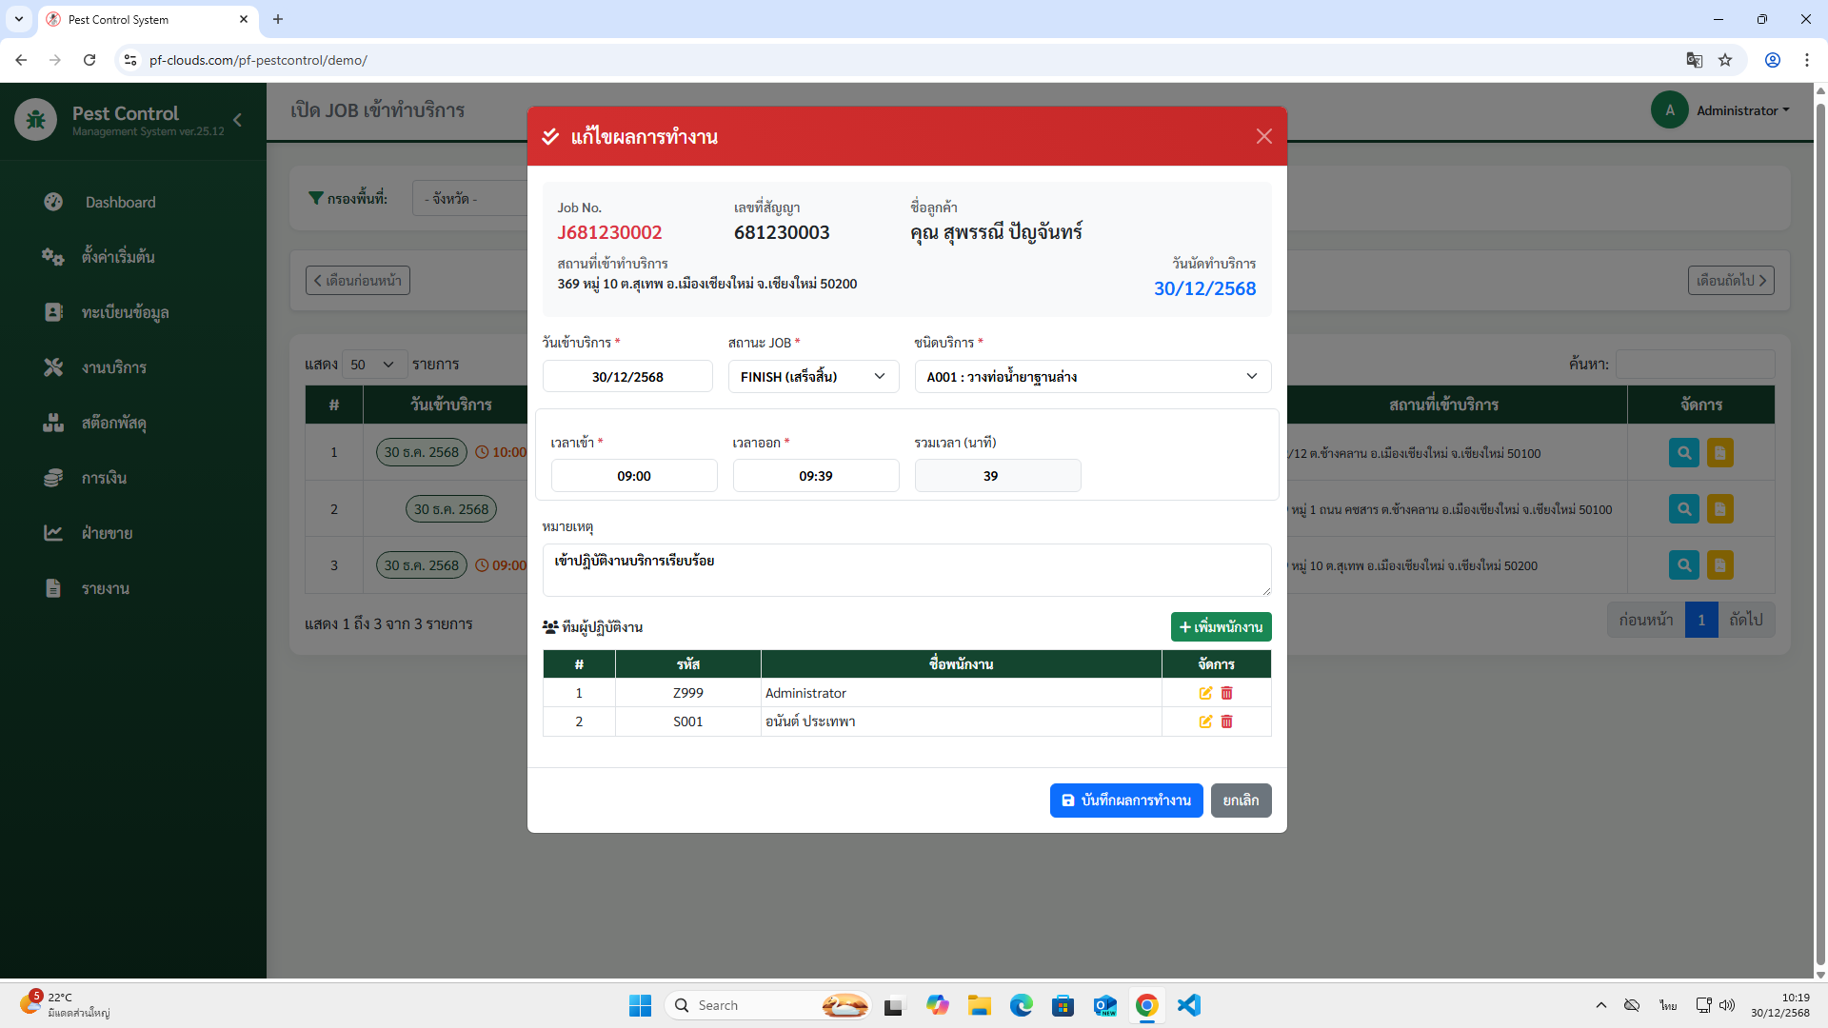The height and width of the screenshot is (1028, 1828).
Task: Delete Administrator from the team table
Action: 1226,693
